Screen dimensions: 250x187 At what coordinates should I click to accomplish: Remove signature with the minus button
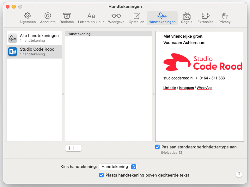[x=77, y=148]
